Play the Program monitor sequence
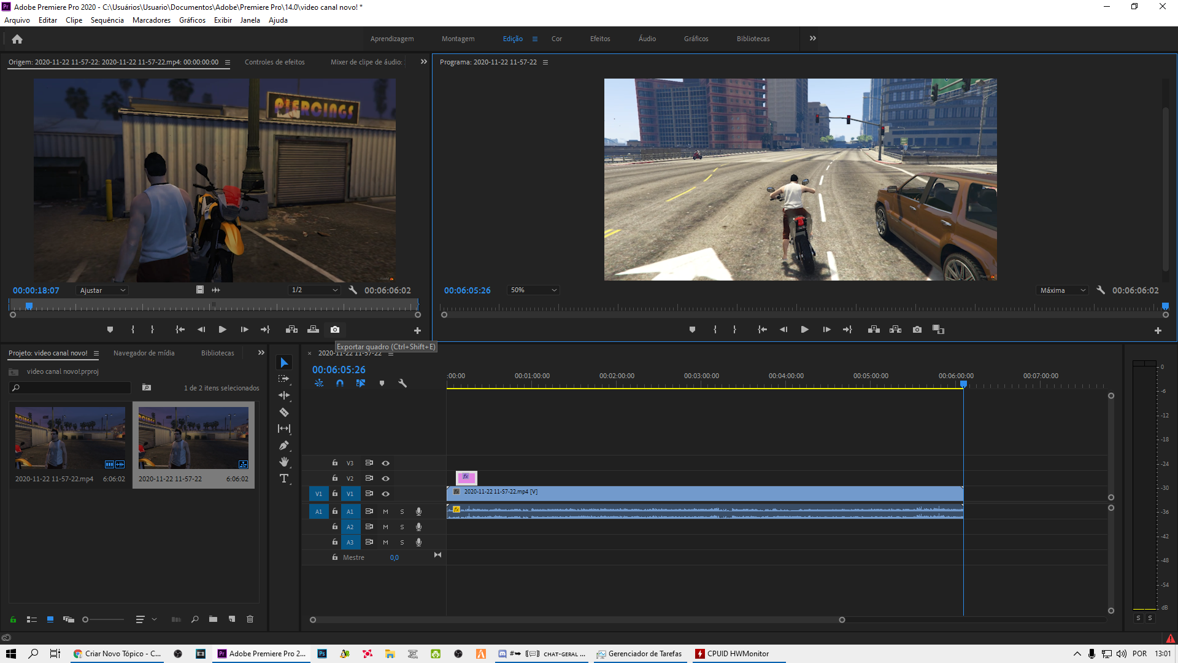Screen dimensions: 1178x663 (x=805, y=330)
